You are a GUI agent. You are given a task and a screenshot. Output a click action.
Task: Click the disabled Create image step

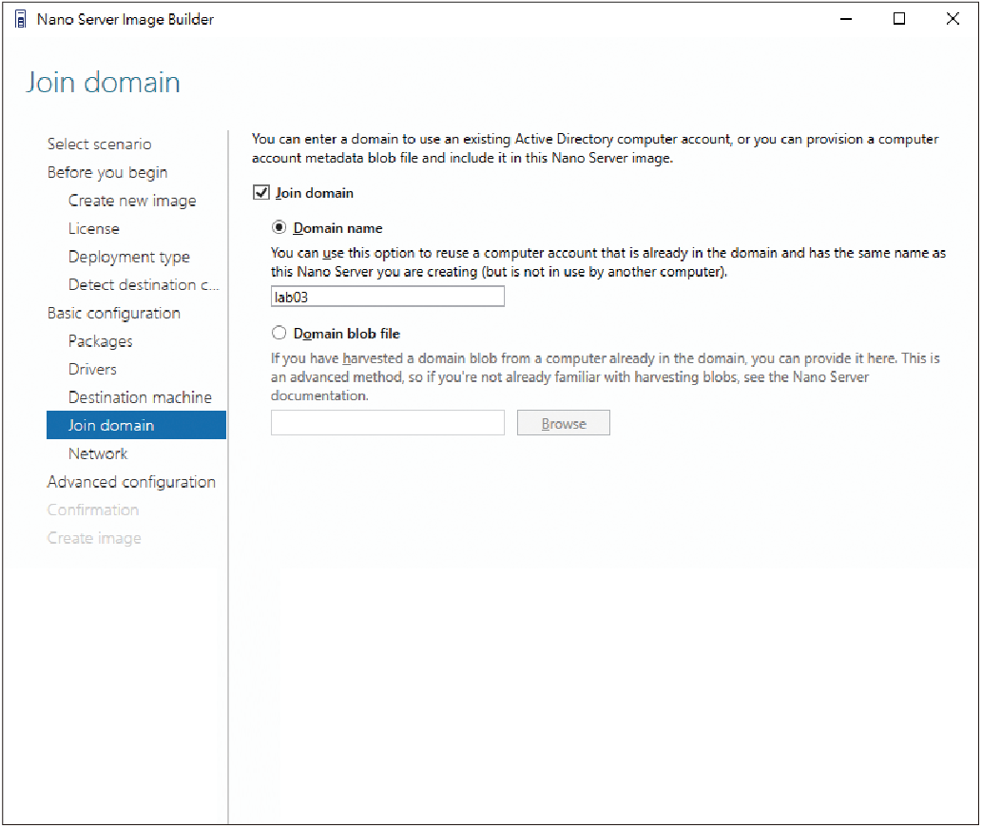94,538
